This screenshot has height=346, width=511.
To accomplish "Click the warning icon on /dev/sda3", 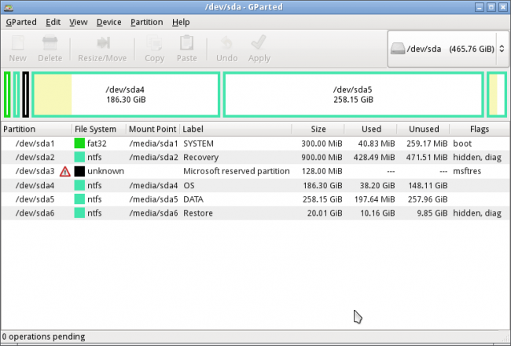I will click(x=65, y=171).
